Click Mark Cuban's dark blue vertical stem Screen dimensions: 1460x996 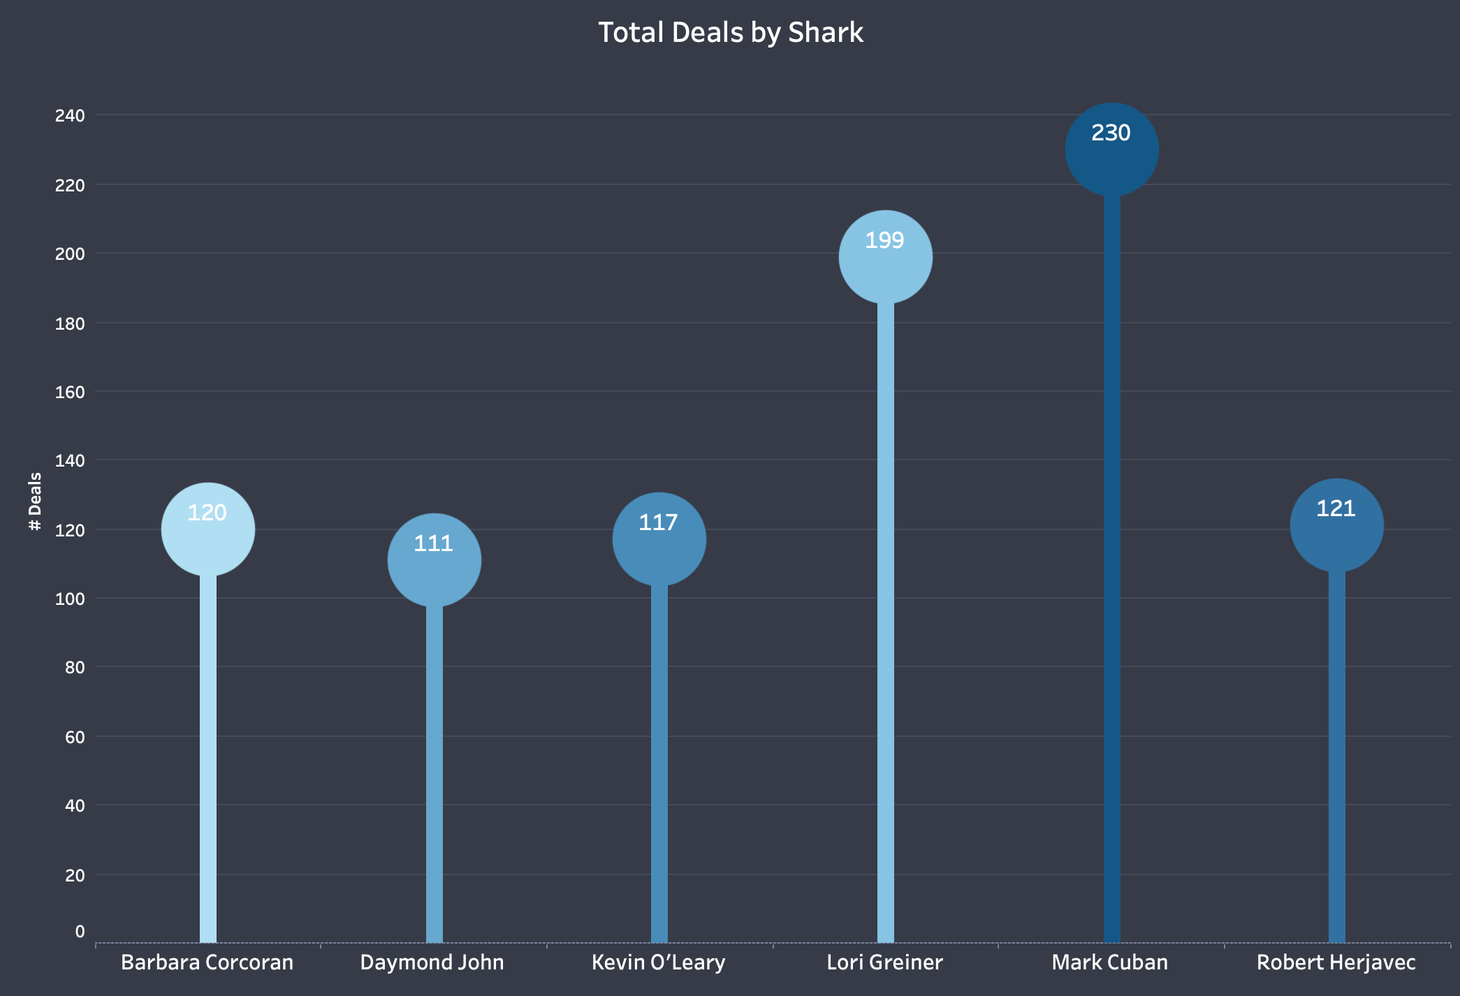tap(1111, 559)
